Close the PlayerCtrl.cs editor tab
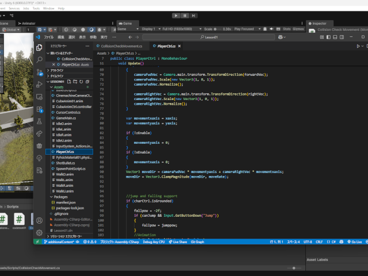 tap(179, 46)
